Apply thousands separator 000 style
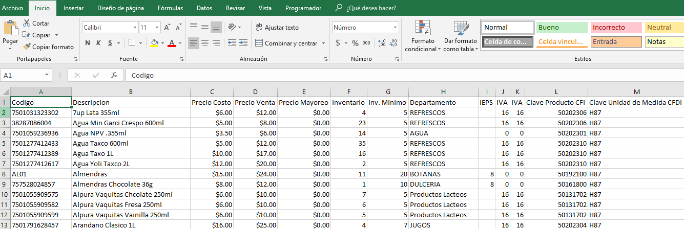The image size is (684, 229). point(366,43)
